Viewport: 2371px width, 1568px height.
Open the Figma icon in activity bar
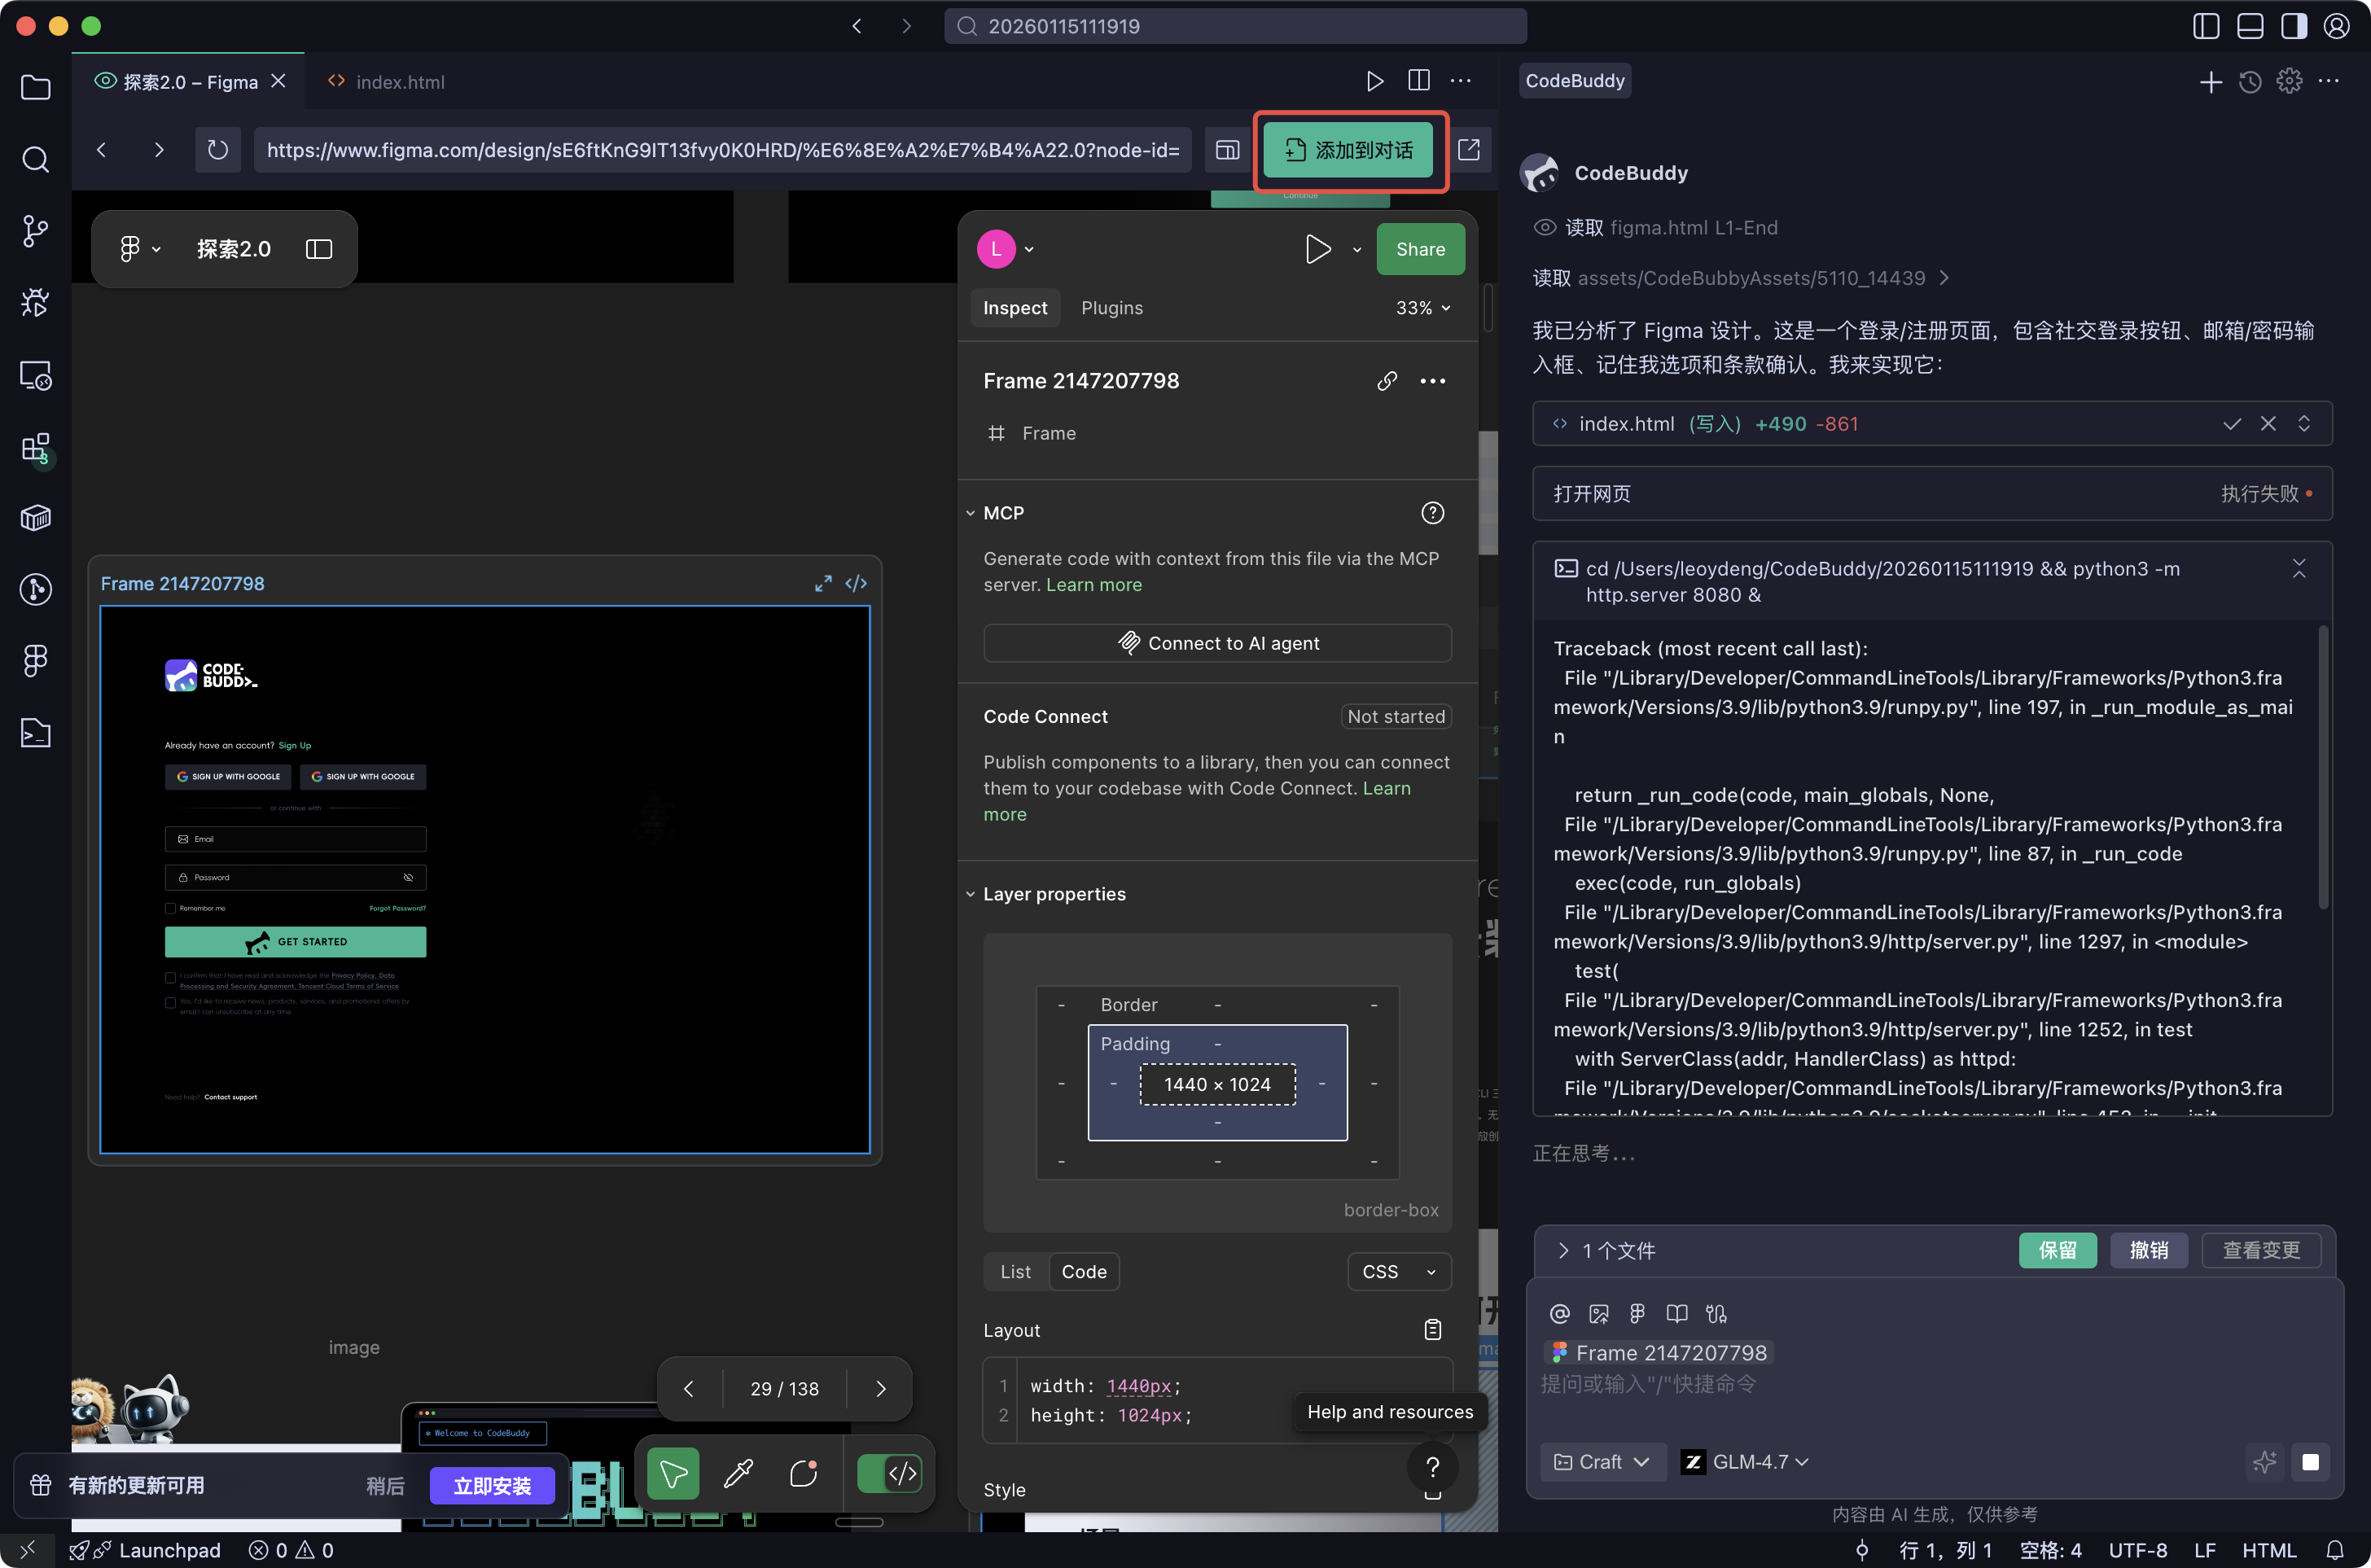(35, 660)
